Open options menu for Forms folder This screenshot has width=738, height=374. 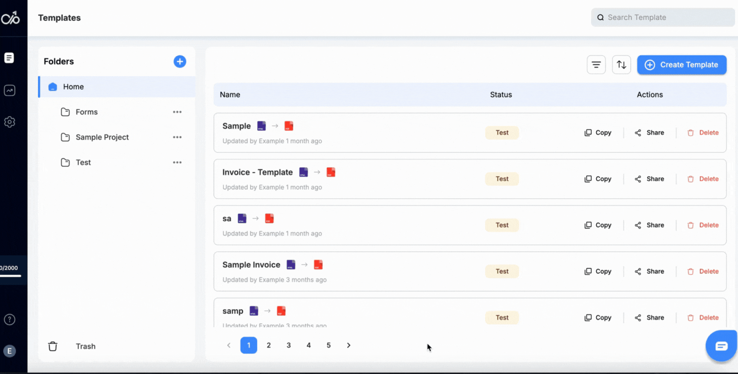click(177, 112)
